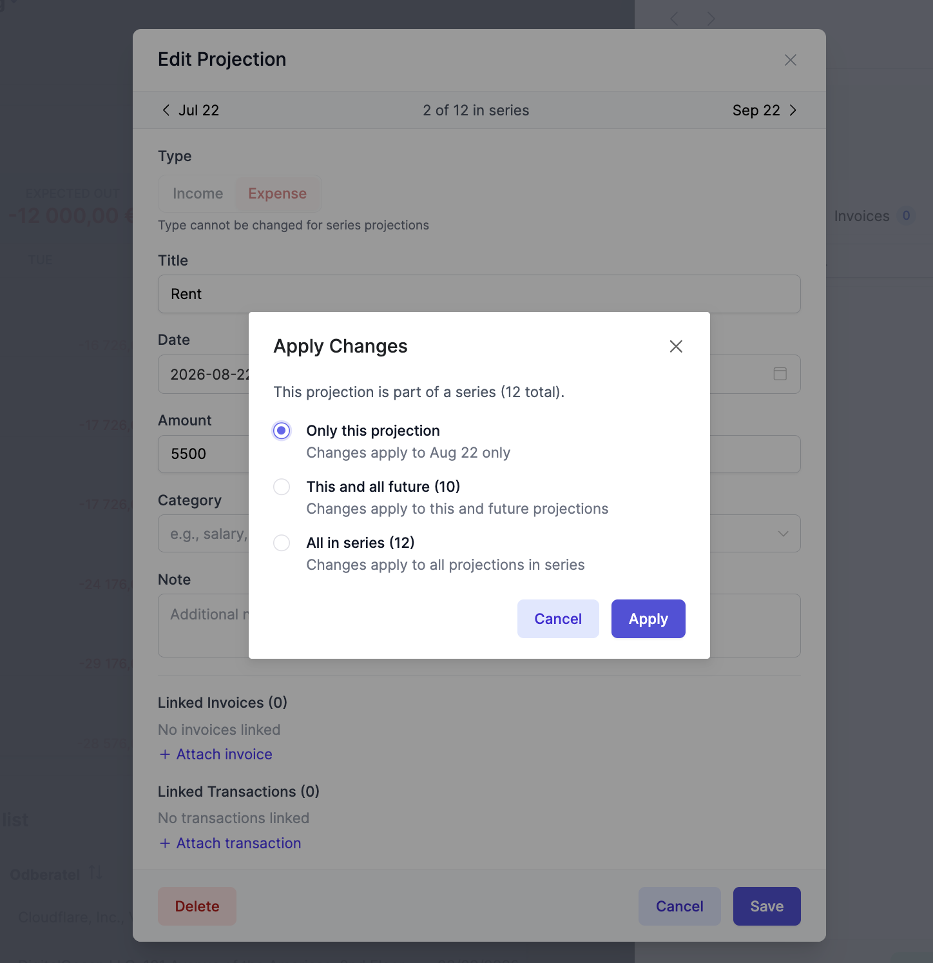Screen dimensions: 933x963
Task: Navigate to the Jul 22 projection via left chevron
Action: pyautogui.click(x=166, y=110)
